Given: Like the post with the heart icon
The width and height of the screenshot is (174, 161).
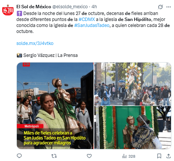Looking at the screenshot, I should pos(89,156).
